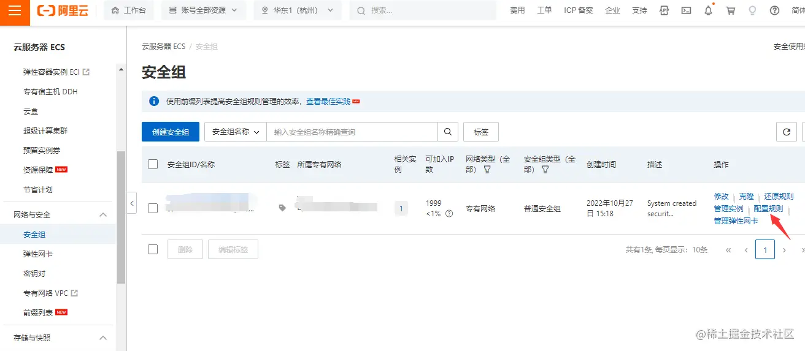Open 超级计算集群 in sidebar
The height and width of the screenshot is (351, 805).
[45, 131]
